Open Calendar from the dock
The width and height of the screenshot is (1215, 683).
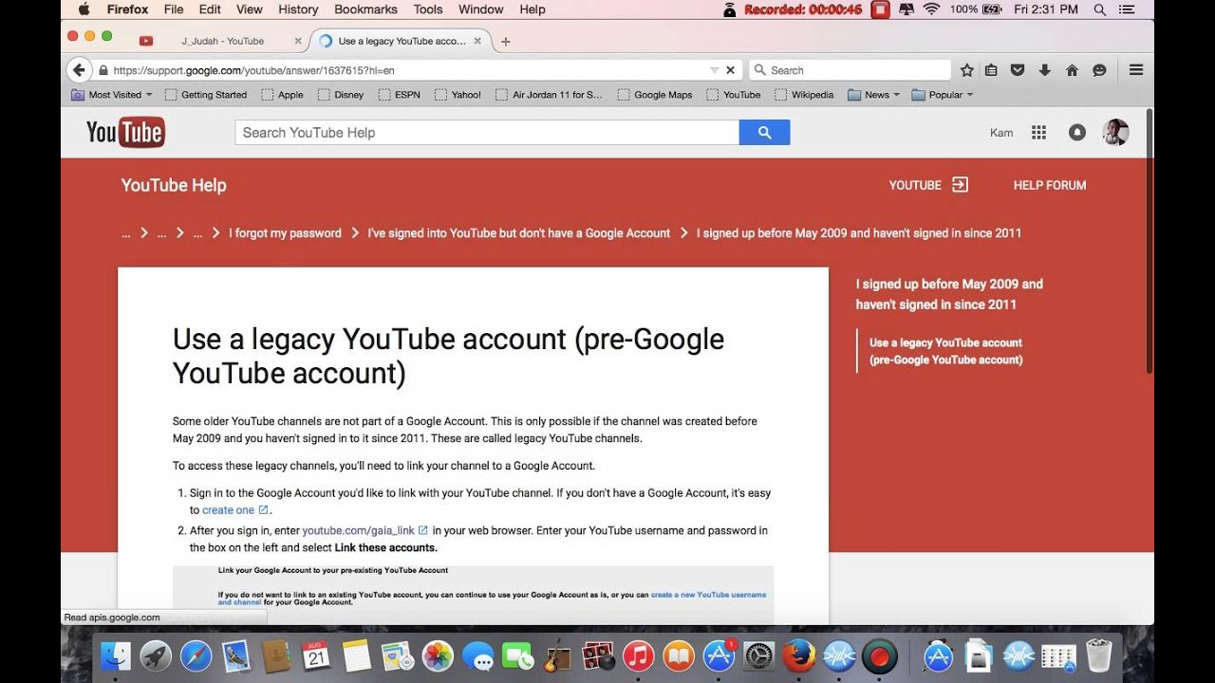pyautogui.click(x=316, y=655)
